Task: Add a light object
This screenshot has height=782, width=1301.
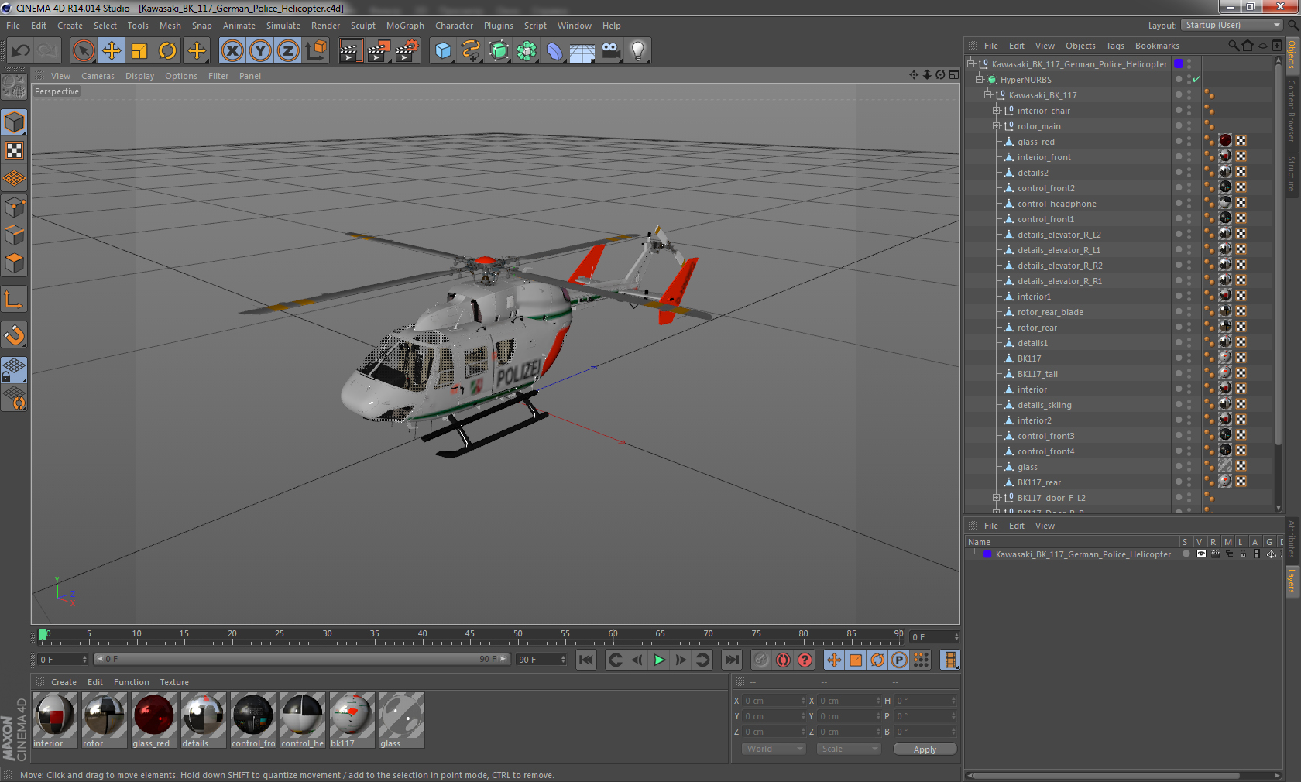Action: (x=638, y=51)
